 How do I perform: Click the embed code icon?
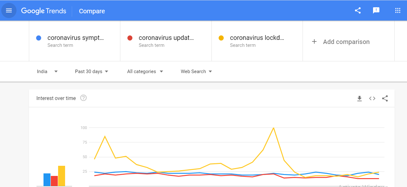coord(372,98)
